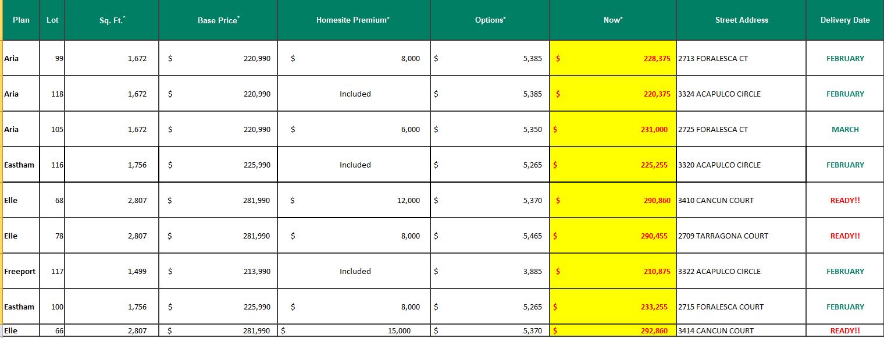Select the 3,885 options cell
The width and height of the screenshot is (884, 338).
490,271
